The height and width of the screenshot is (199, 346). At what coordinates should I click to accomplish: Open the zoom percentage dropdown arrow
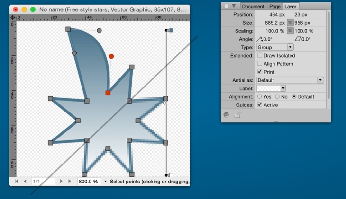click(x=106, y=182)
